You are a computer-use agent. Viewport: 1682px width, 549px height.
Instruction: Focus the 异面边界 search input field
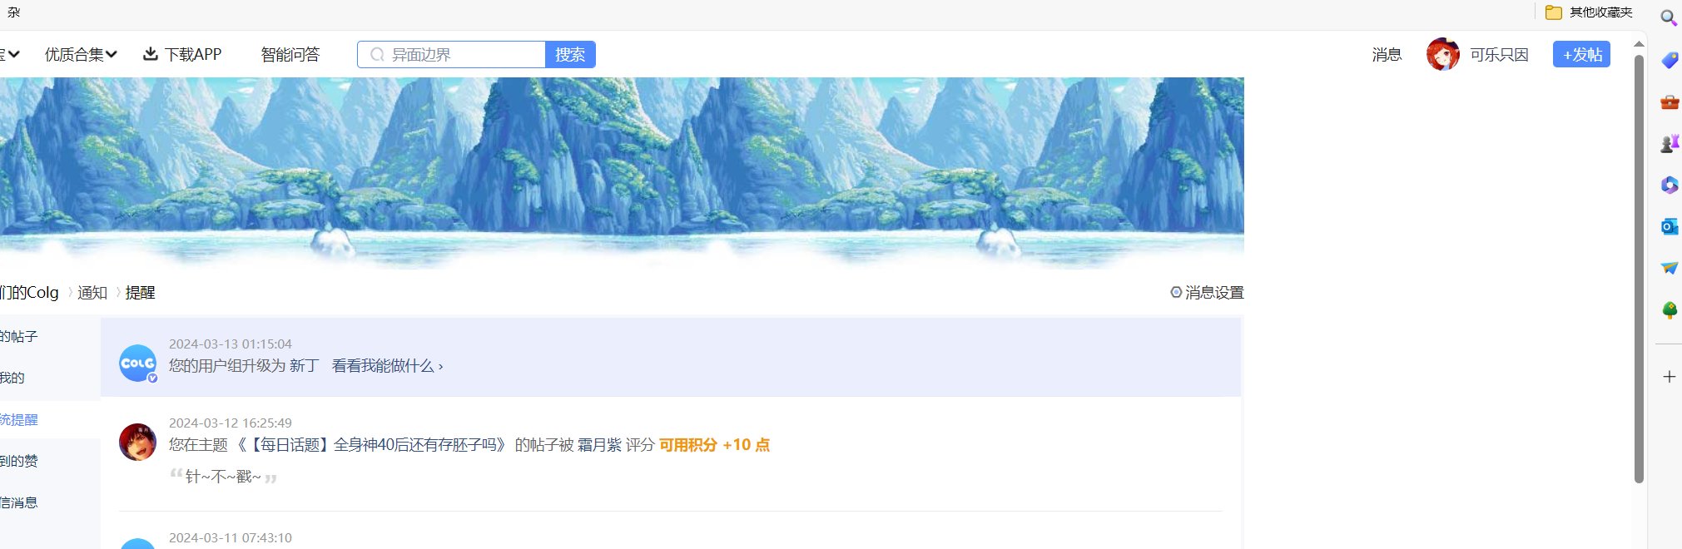[x=452, y=55]
